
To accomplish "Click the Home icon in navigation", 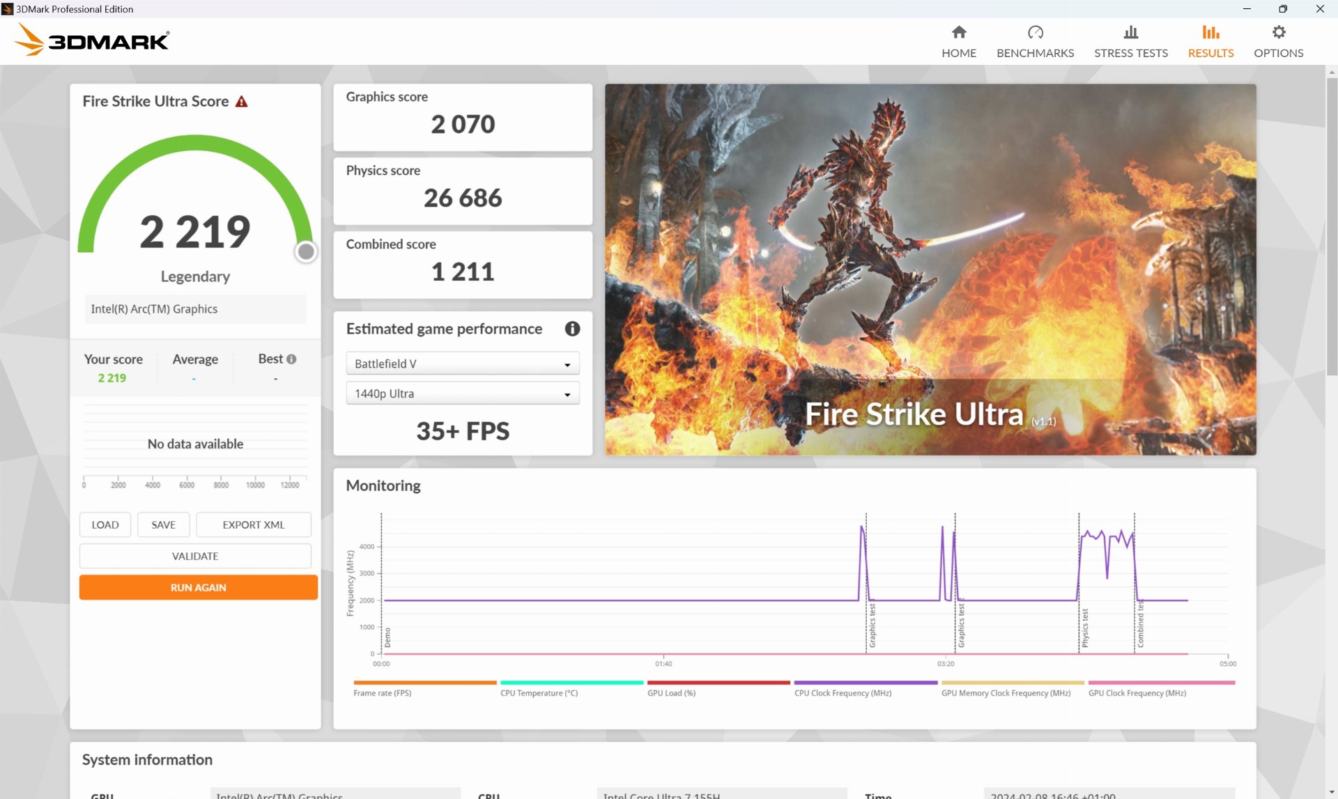I will [959, 32].
